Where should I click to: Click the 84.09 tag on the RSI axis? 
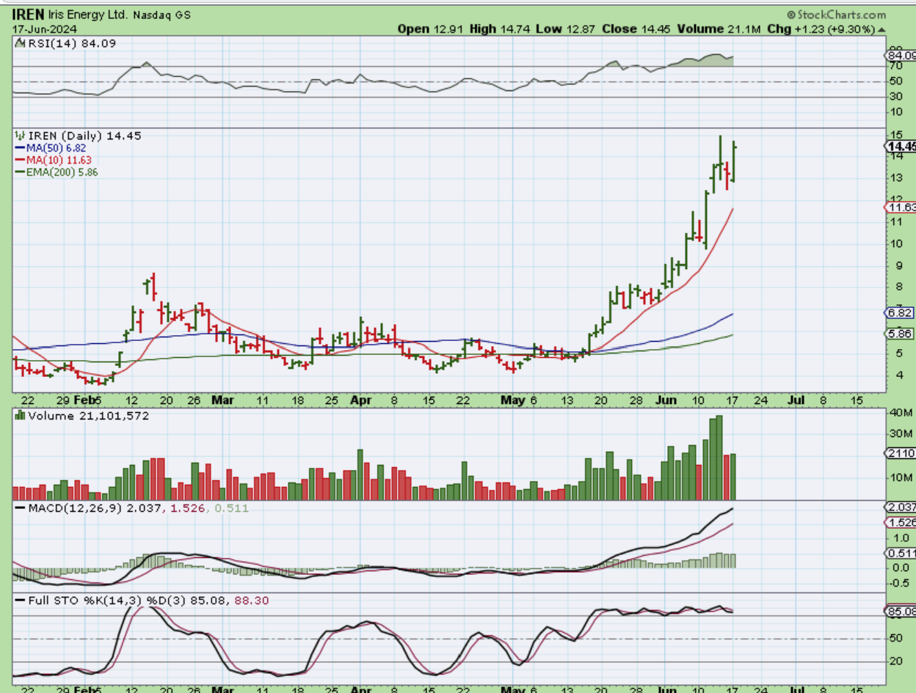click(x=901, y=56)
